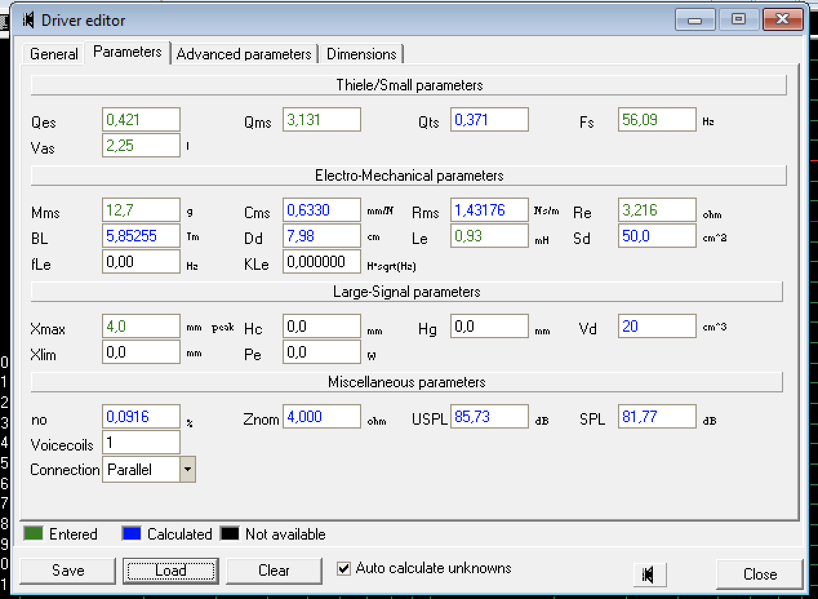
Task: Click the blue Calculated color legend swatch
Action: point(131,534)
